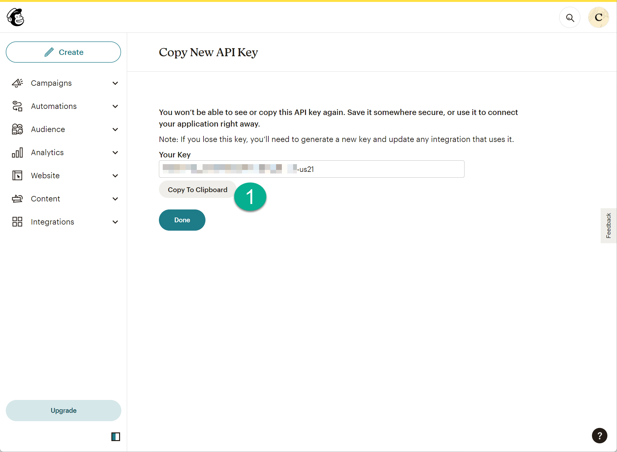Expand the Integrations chevron

(115, 222)
